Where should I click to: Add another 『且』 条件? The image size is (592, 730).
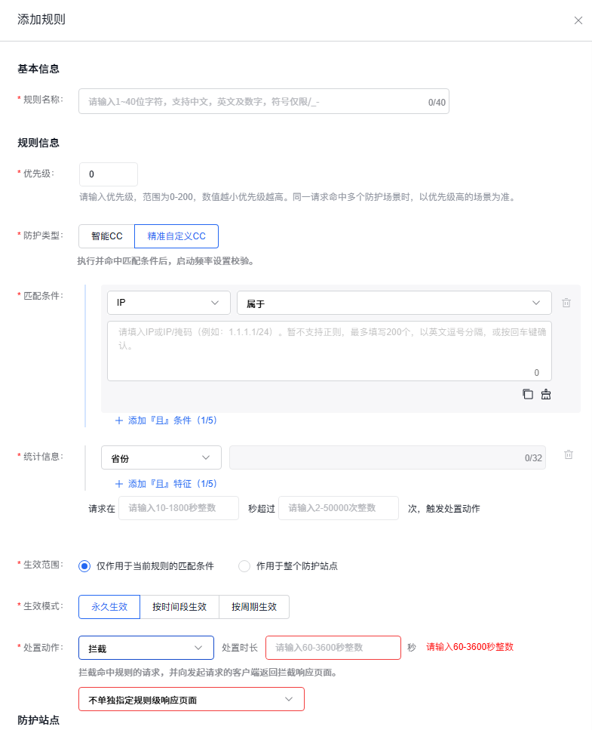click(x=166, y=420)
